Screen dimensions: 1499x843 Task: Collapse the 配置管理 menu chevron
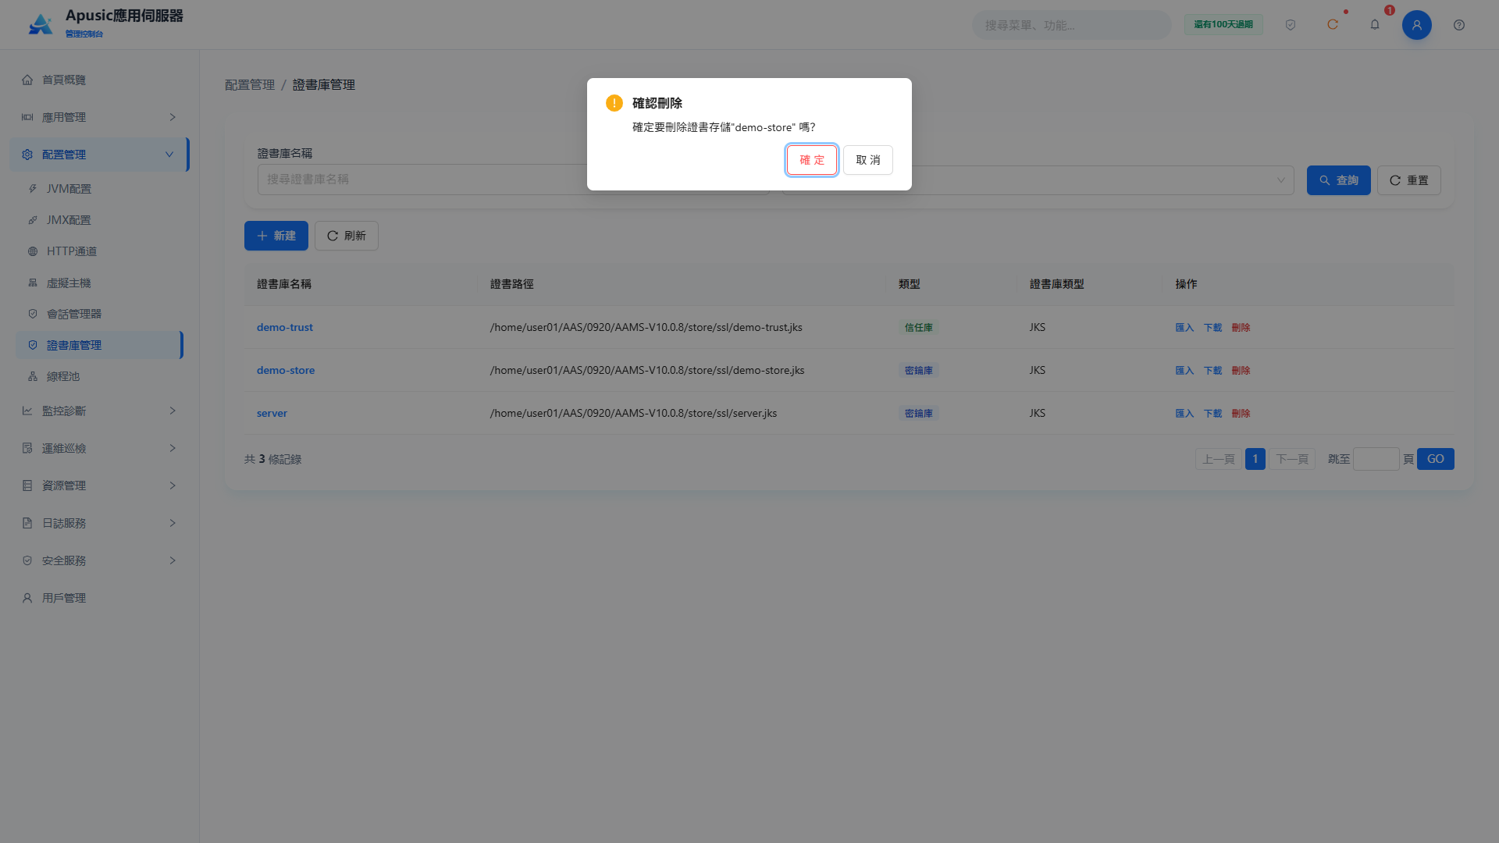169,155
